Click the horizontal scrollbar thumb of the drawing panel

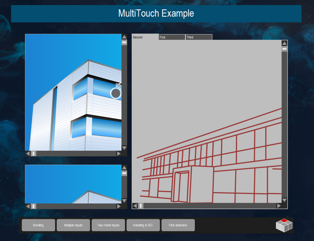(140, 205)
